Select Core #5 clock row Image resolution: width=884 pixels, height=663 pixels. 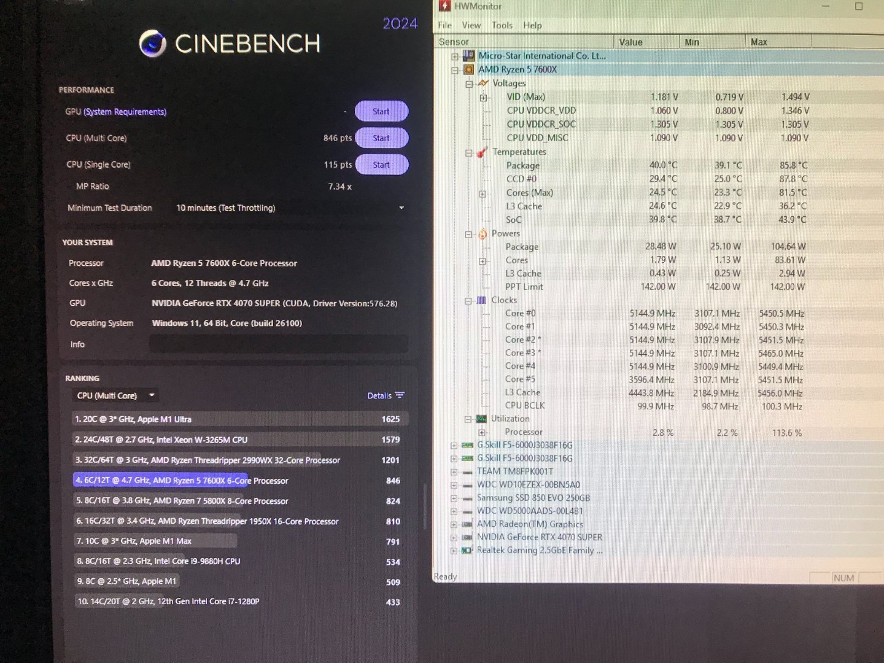[x=654, y=379]
